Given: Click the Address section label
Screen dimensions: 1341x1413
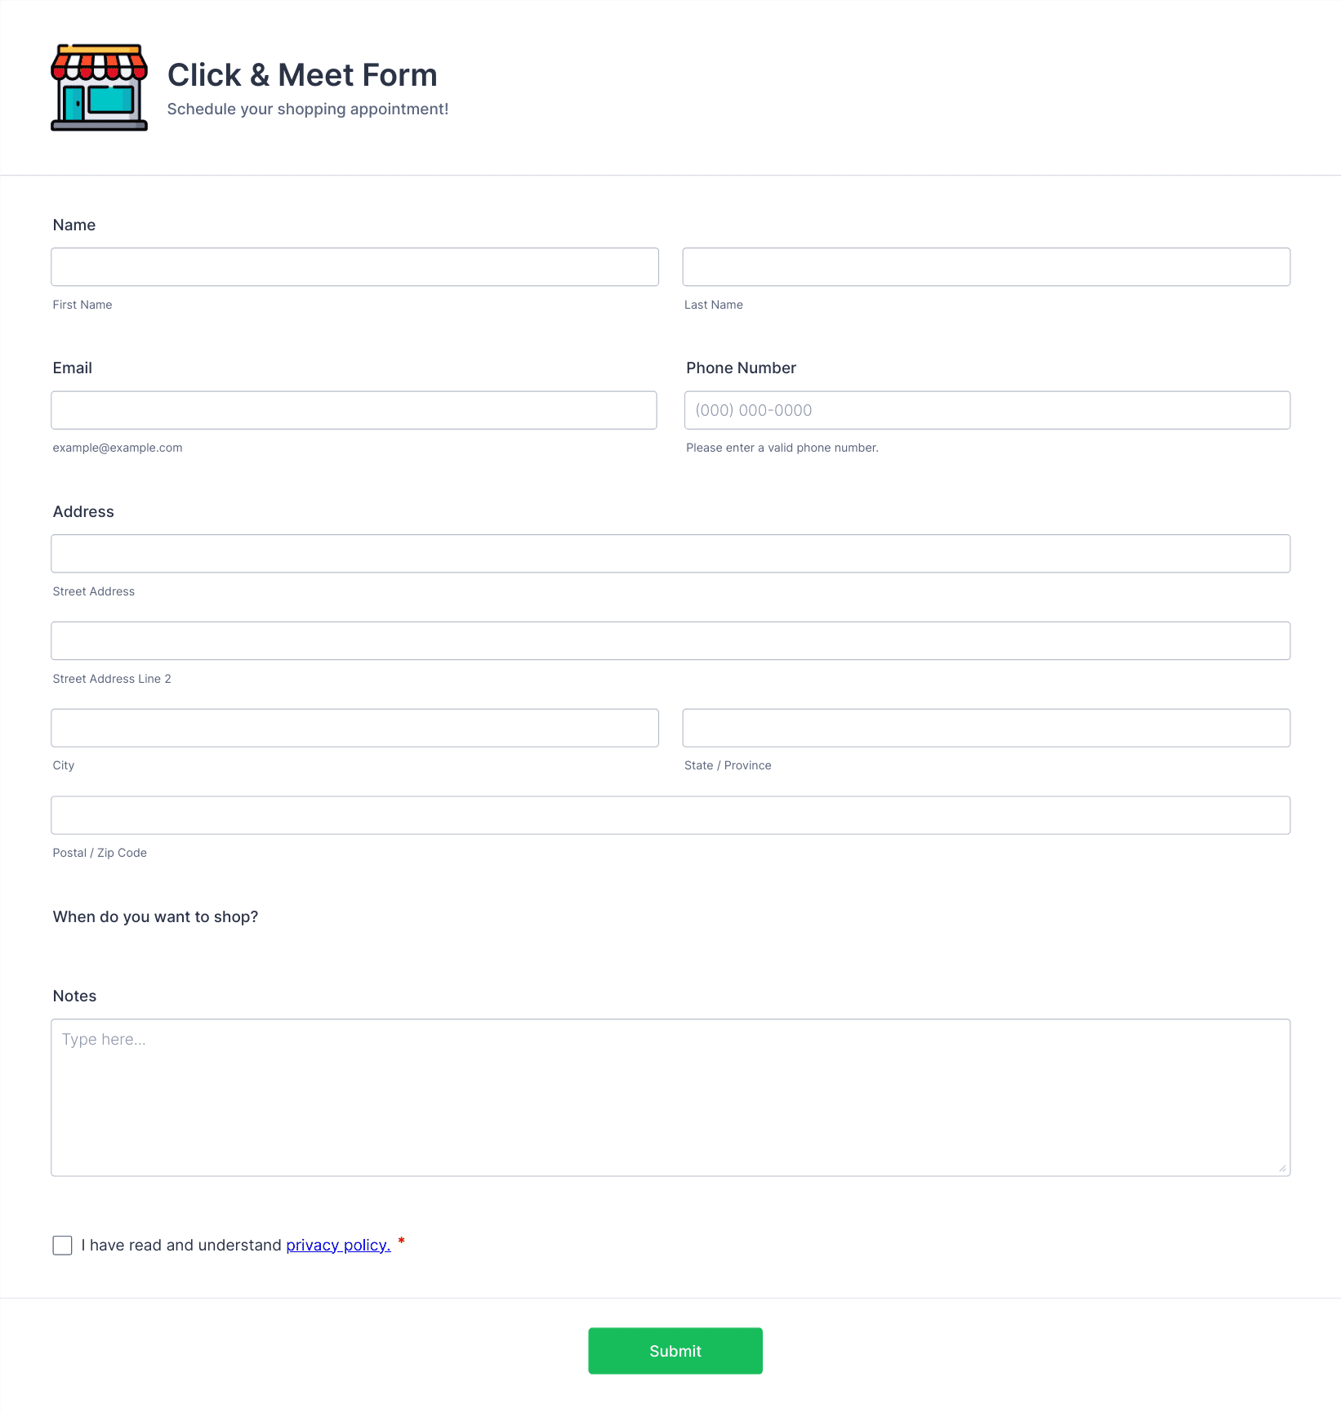Looking at the screenshot, I should pyautogui.click(x=83, y=511).
